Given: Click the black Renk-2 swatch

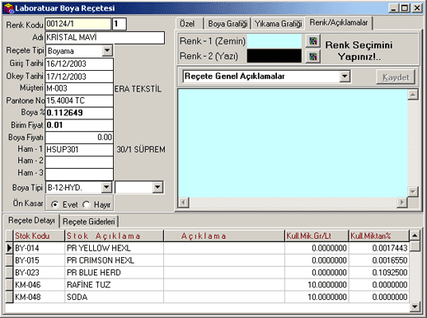Looking at the screenshot, I should [x=274, y=56].
